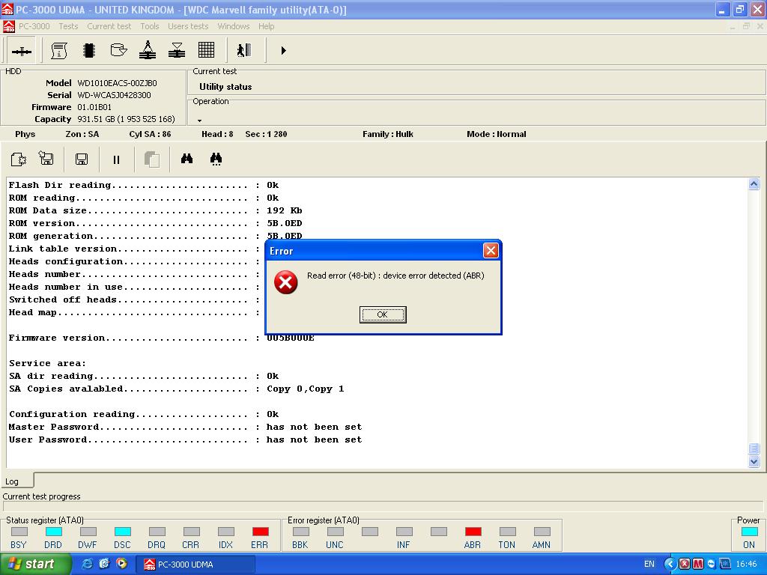Viewport: 767px width, 575px height.
Task: Click the log scrollbar down arrow
Action: [x=754, y=461]
